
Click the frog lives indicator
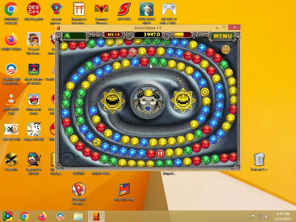coord(74,36)
